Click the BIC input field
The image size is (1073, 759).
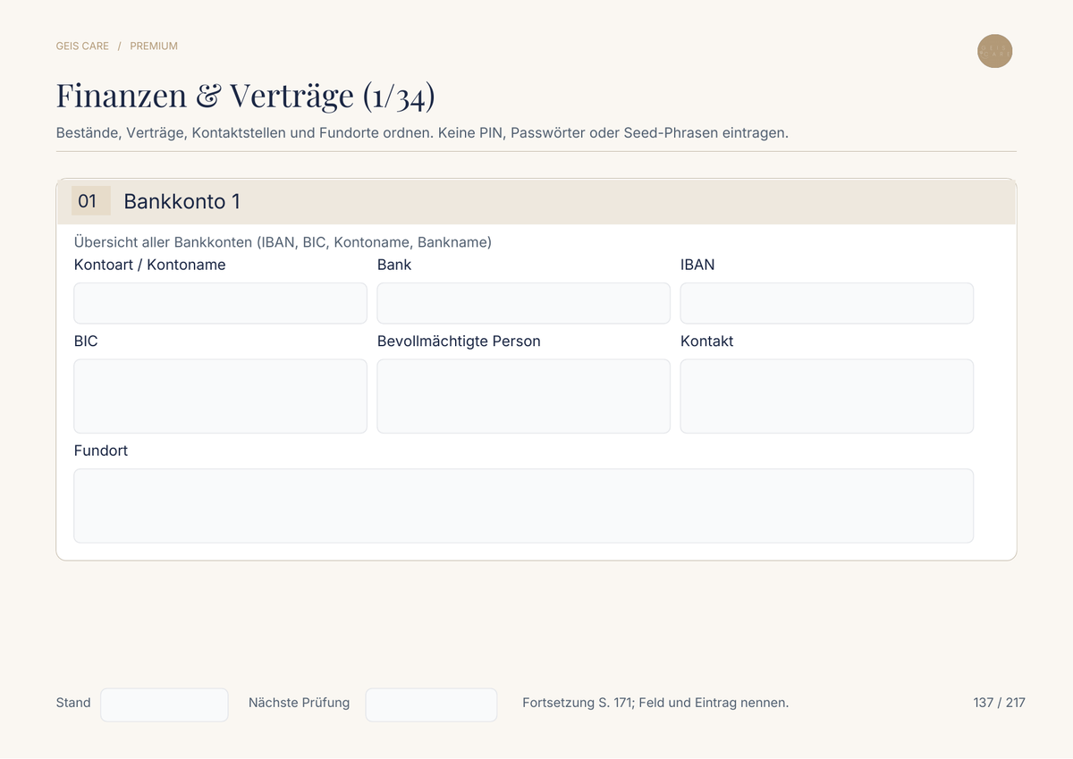click(220, 396)
